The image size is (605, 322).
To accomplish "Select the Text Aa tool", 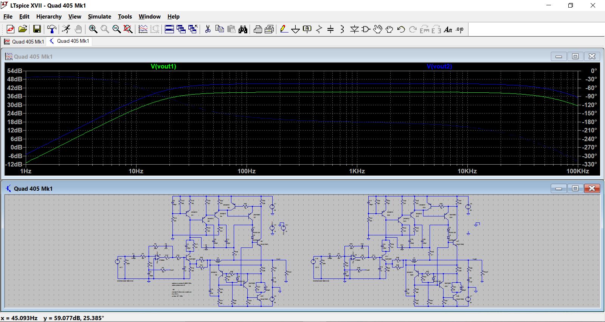I will (448, 29).
